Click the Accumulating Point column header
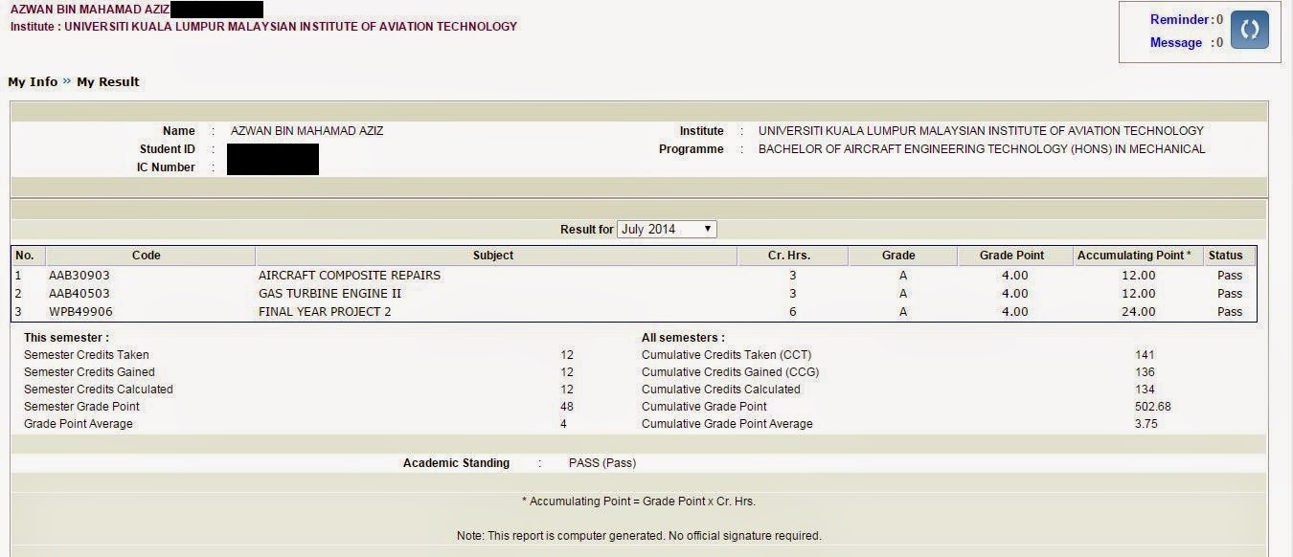1293x557 pixels. click(x=1135, y=256)
